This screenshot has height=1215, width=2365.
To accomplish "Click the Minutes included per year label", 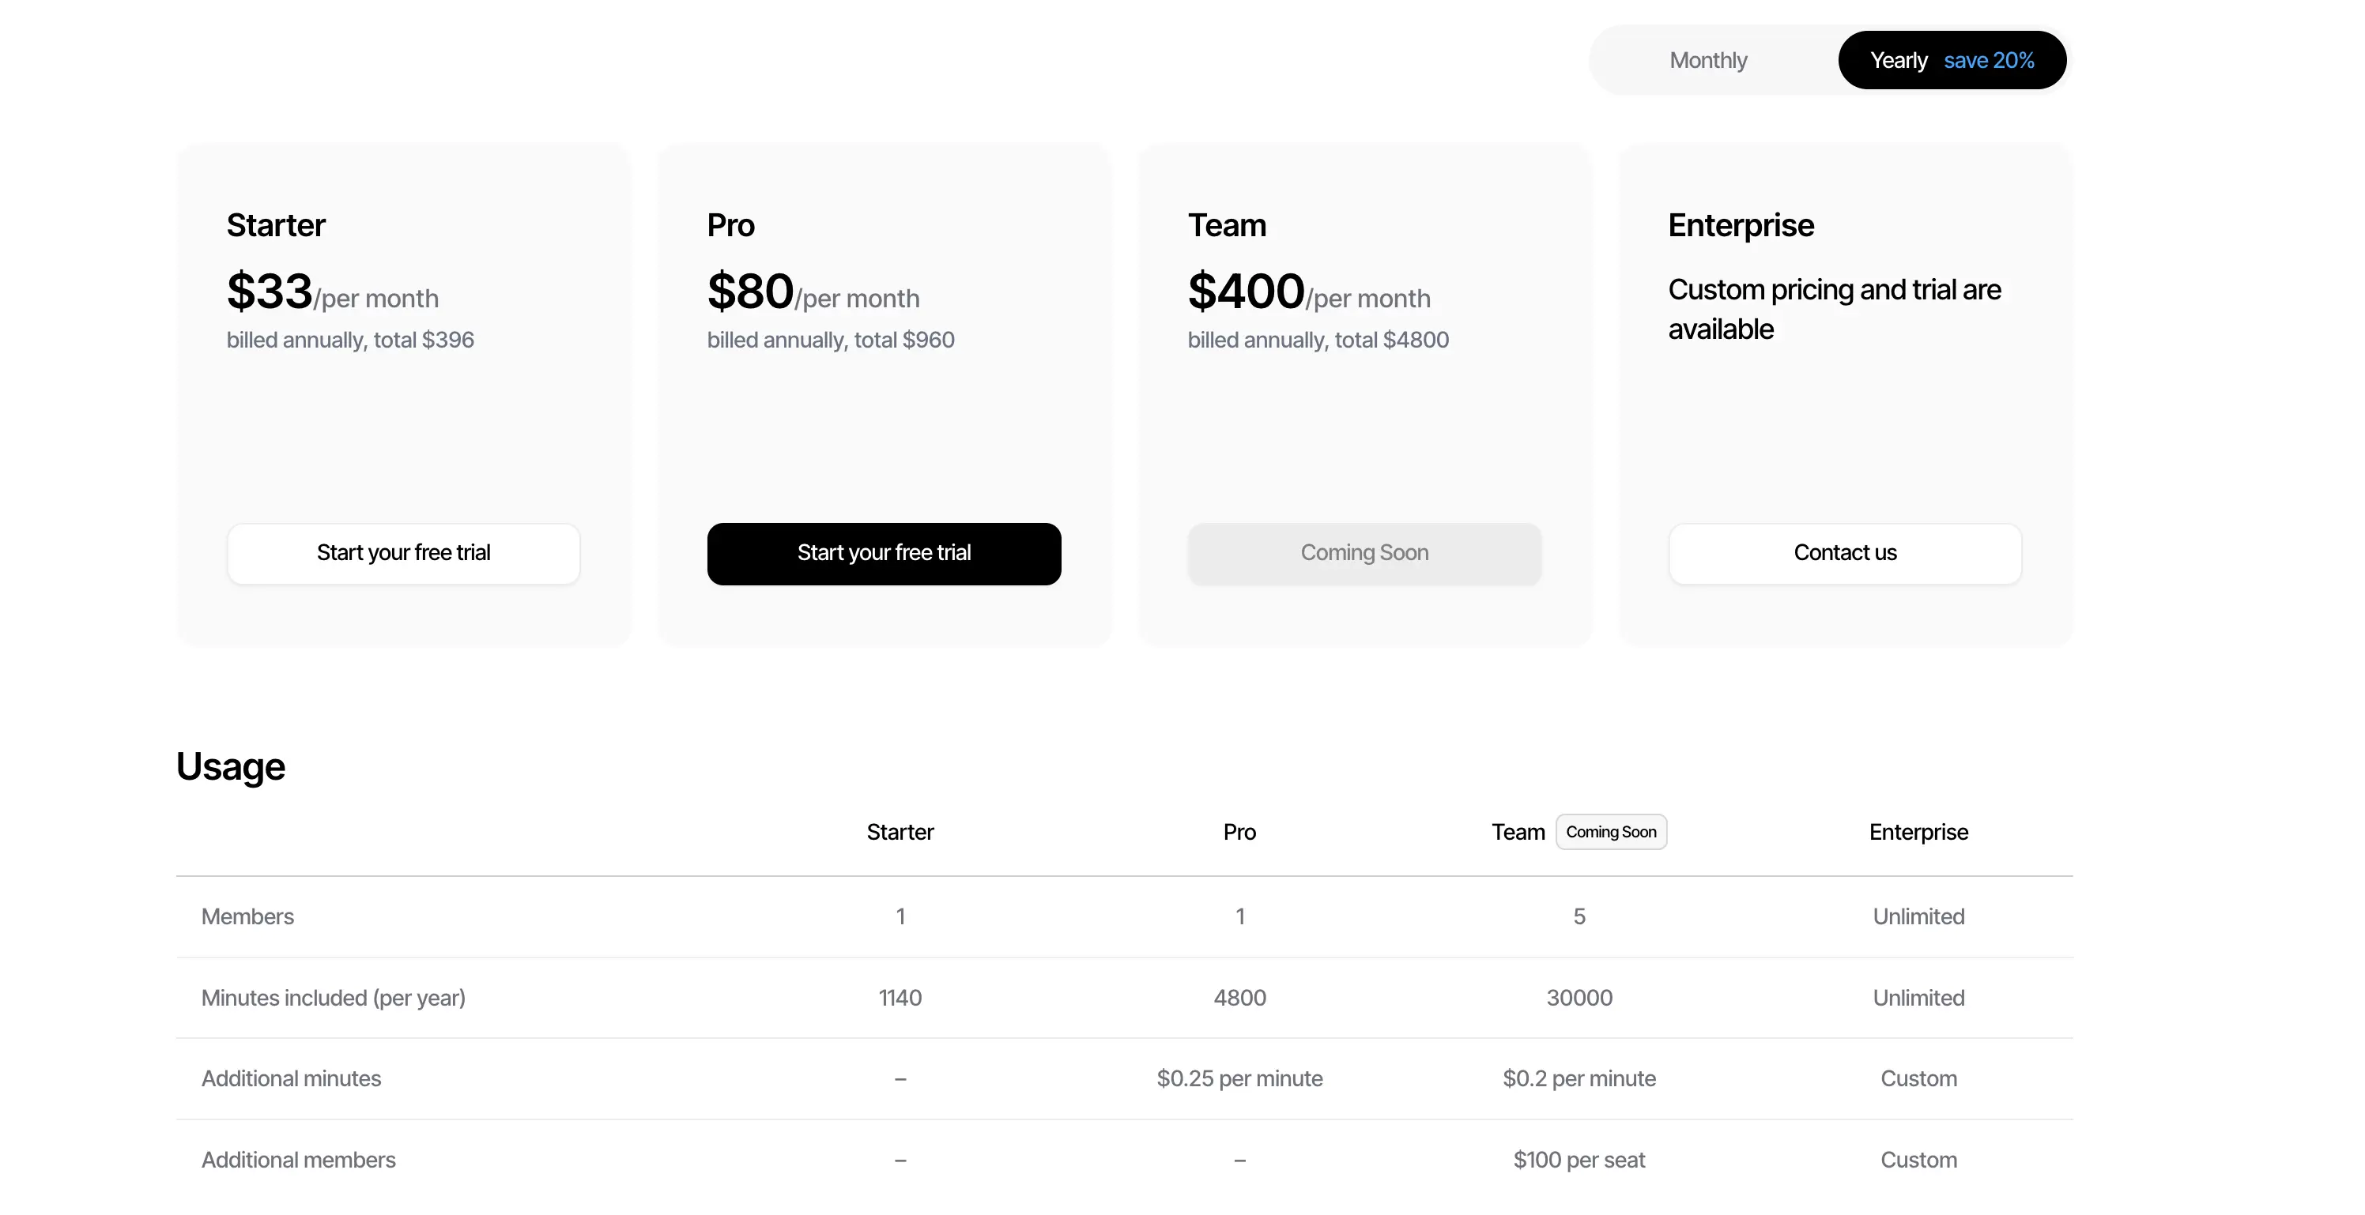I will click(x=334, y=998).
